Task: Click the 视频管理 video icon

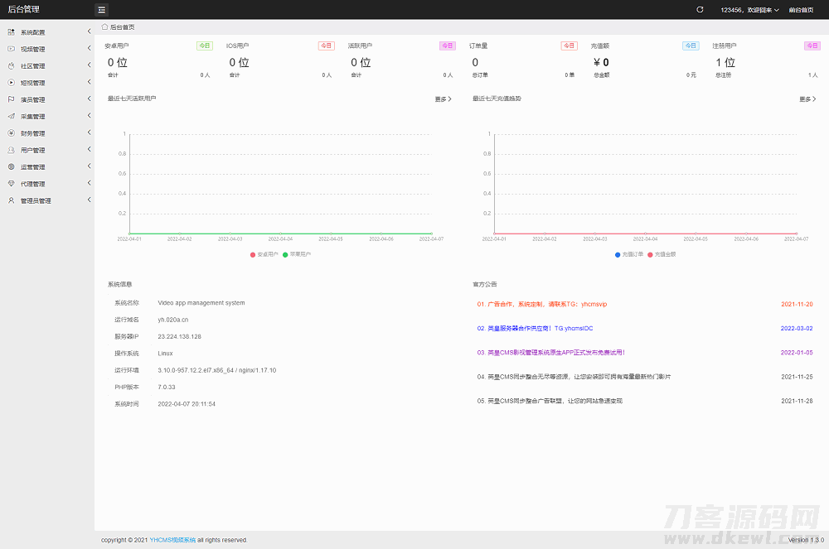Action: click(12, 49)
